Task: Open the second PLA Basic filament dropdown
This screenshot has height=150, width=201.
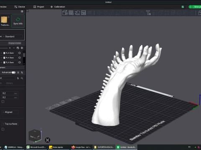Action: point(9,57)
